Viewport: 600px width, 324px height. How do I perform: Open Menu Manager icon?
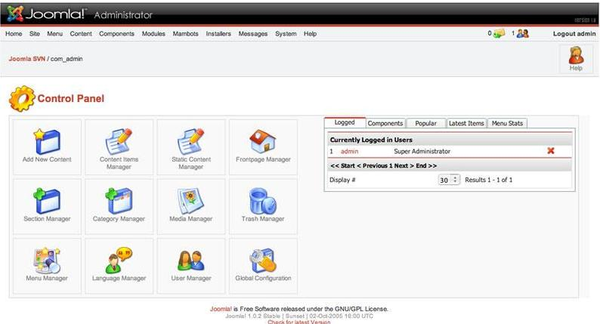[x=47, y=261]
